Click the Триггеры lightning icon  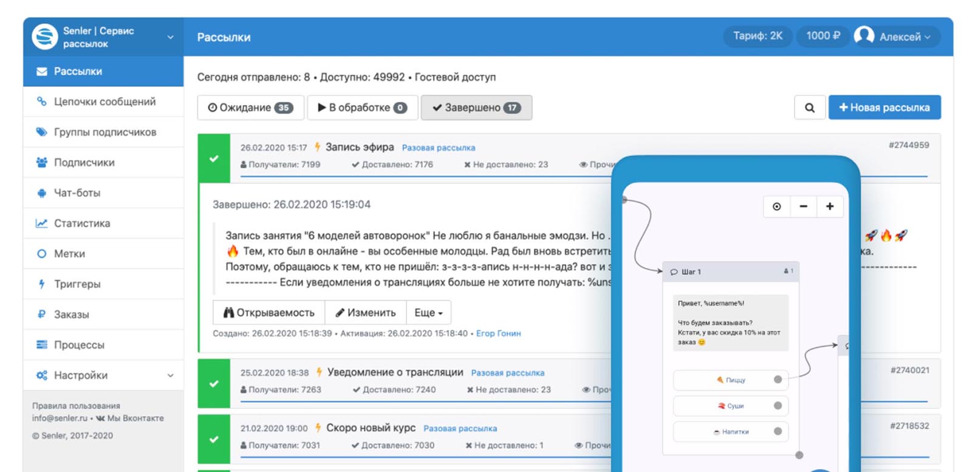tap(41, 284)
